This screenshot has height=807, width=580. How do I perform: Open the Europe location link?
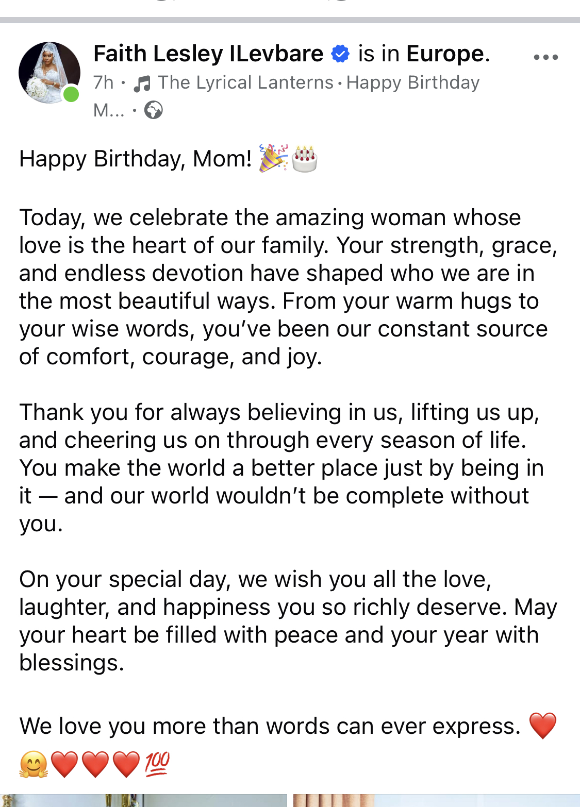(445, 54)
